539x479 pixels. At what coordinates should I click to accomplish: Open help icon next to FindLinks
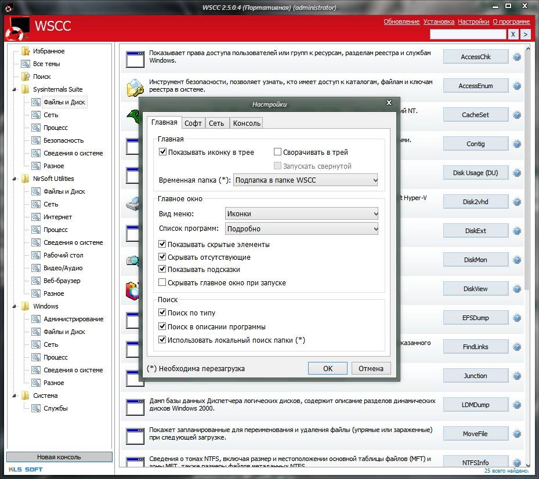pyautogui.click(x=517, y=347)
